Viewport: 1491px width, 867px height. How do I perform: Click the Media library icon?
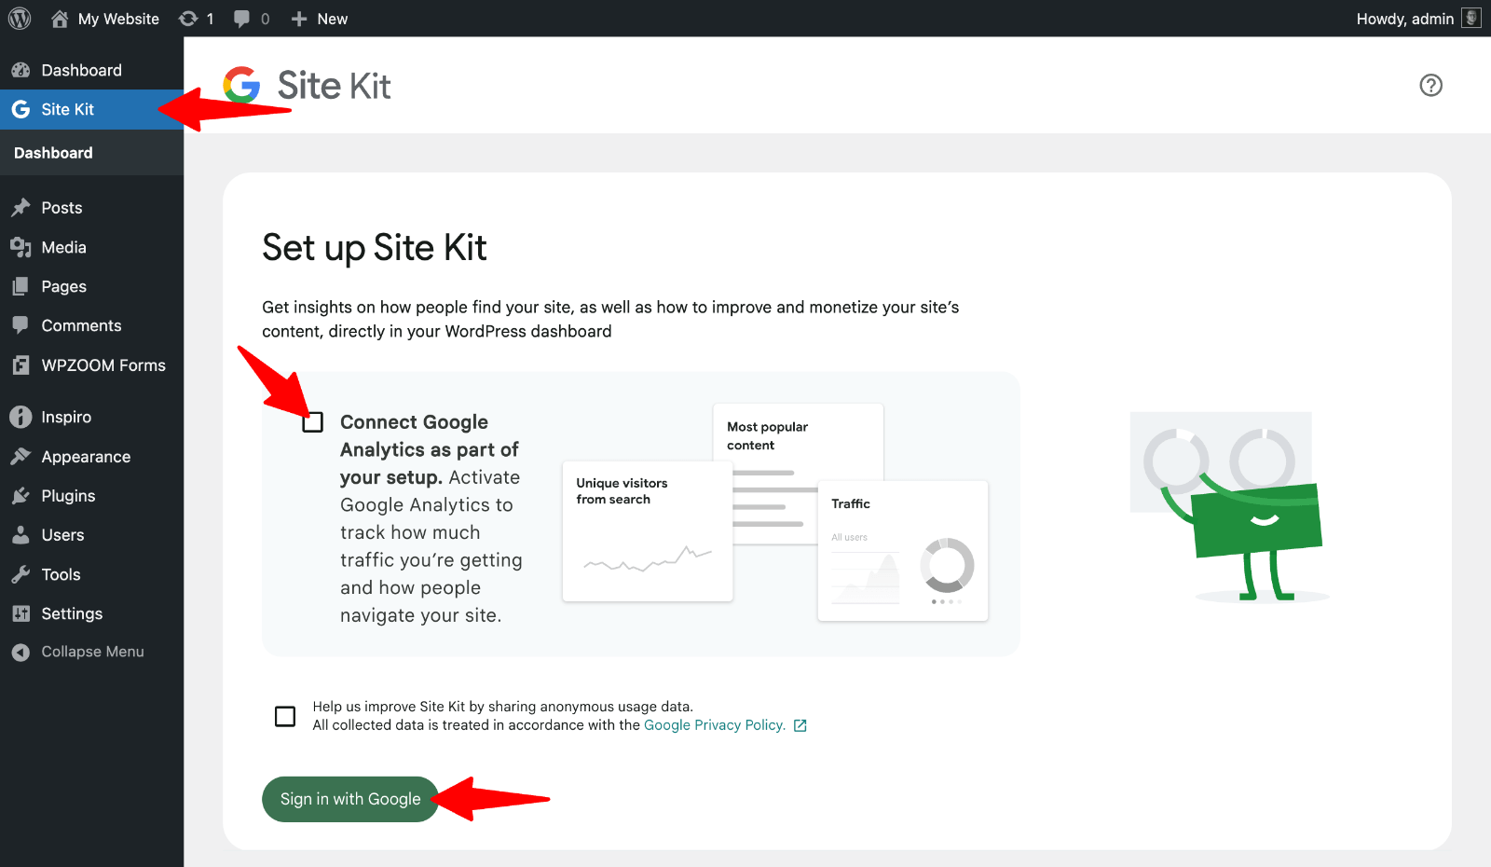click(x=21, y=247)
